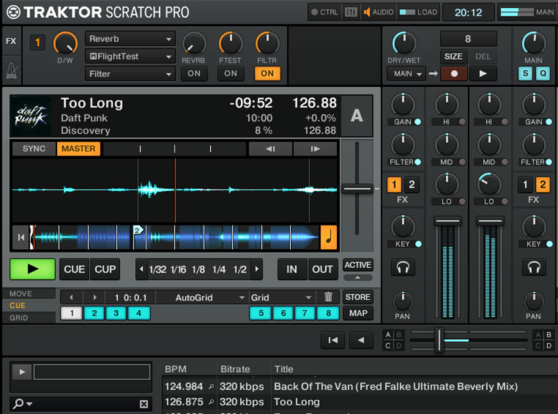558x414 pixels.
Task: Select the FX panel tab
Action: tap(11, 41)
